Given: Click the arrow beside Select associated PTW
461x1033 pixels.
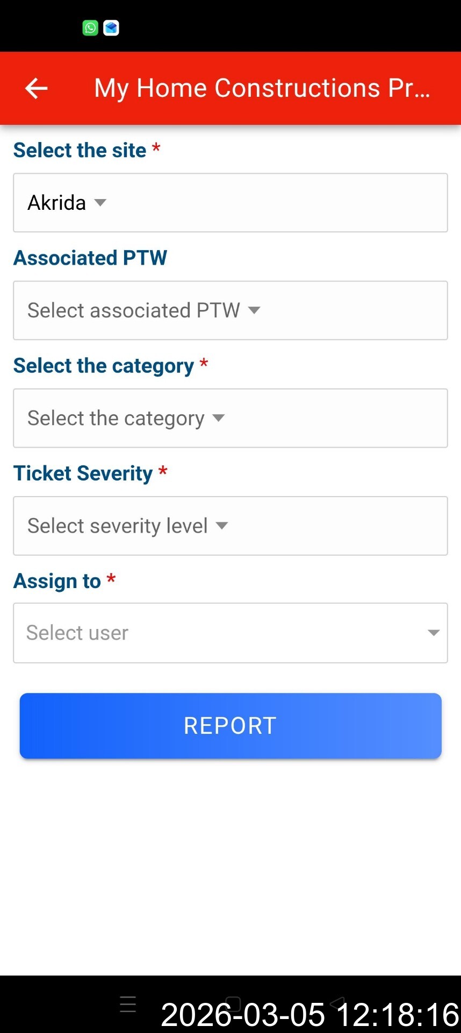Looking at the screenshot, I should click(254, 310).
